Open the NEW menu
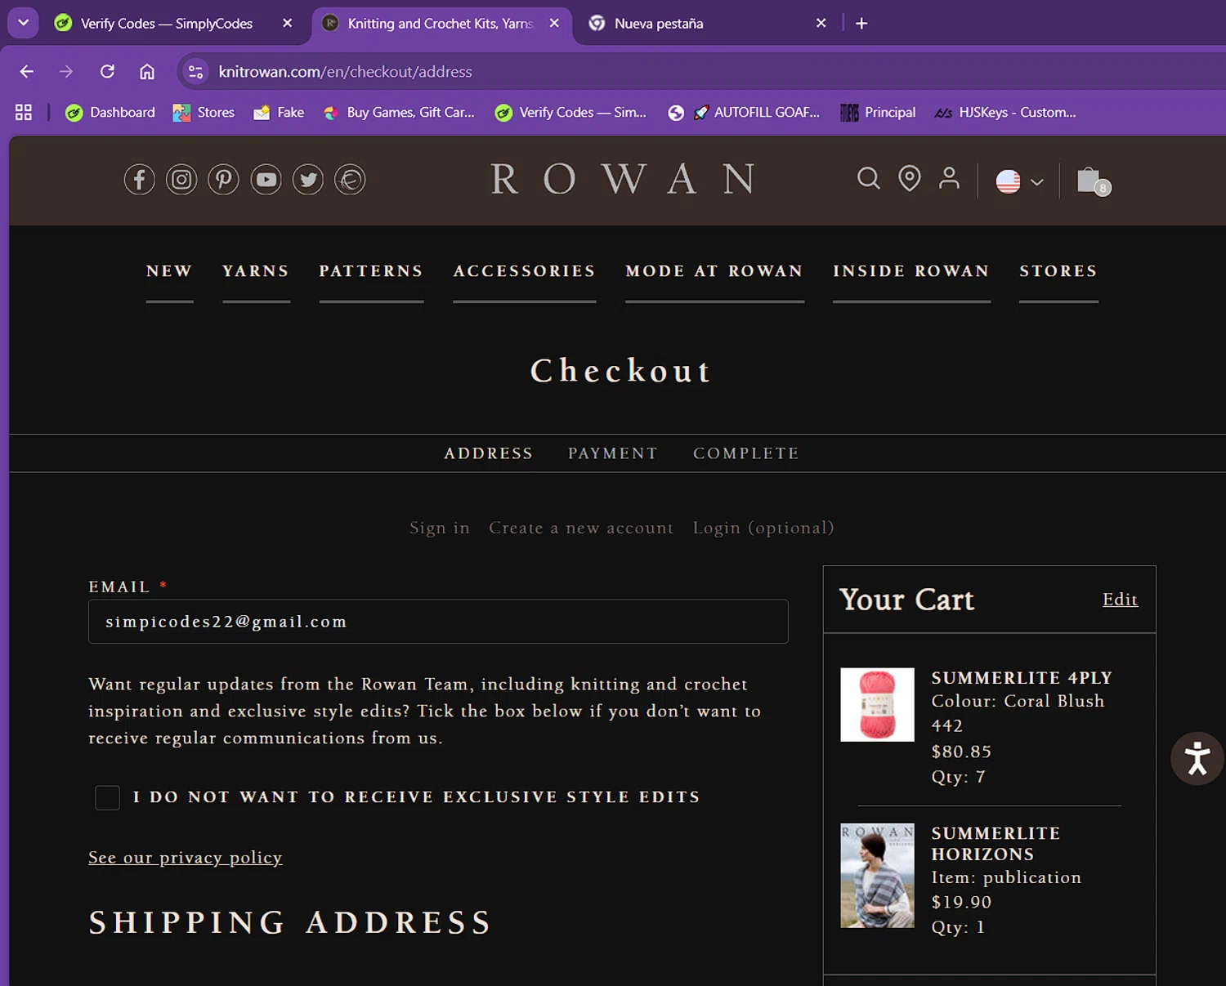This screenshot has width=1226, height=986. pyautogui.click(x=169, y=271)
